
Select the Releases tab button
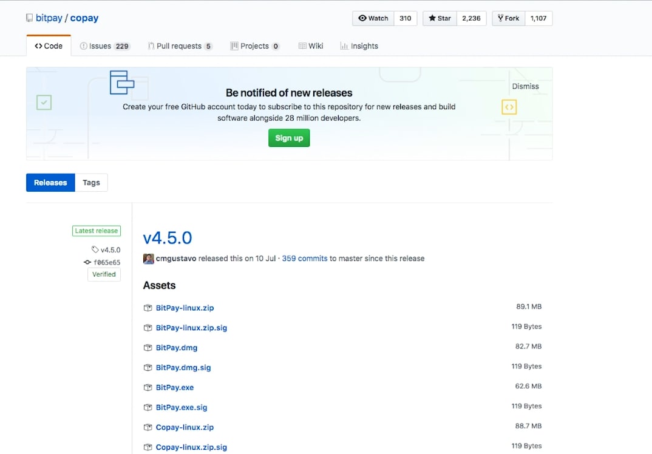50,183
